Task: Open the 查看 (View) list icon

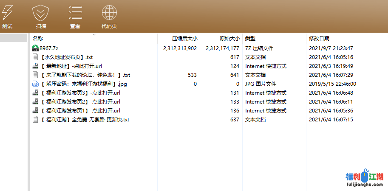Action: [75, 13]
